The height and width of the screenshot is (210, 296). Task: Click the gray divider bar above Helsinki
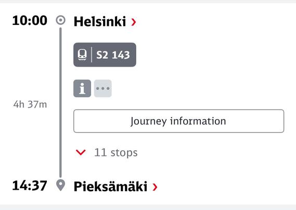148,2
